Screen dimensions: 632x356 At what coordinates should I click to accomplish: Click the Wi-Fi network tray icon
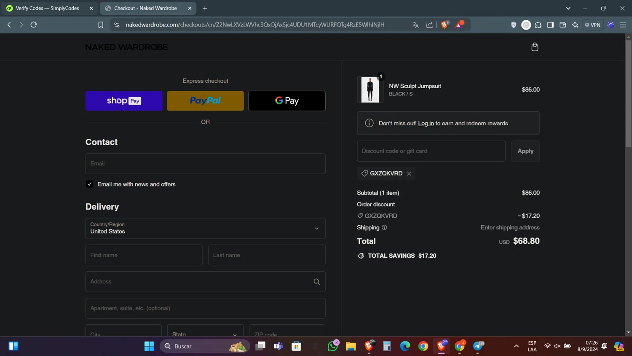tap(547, 346)
